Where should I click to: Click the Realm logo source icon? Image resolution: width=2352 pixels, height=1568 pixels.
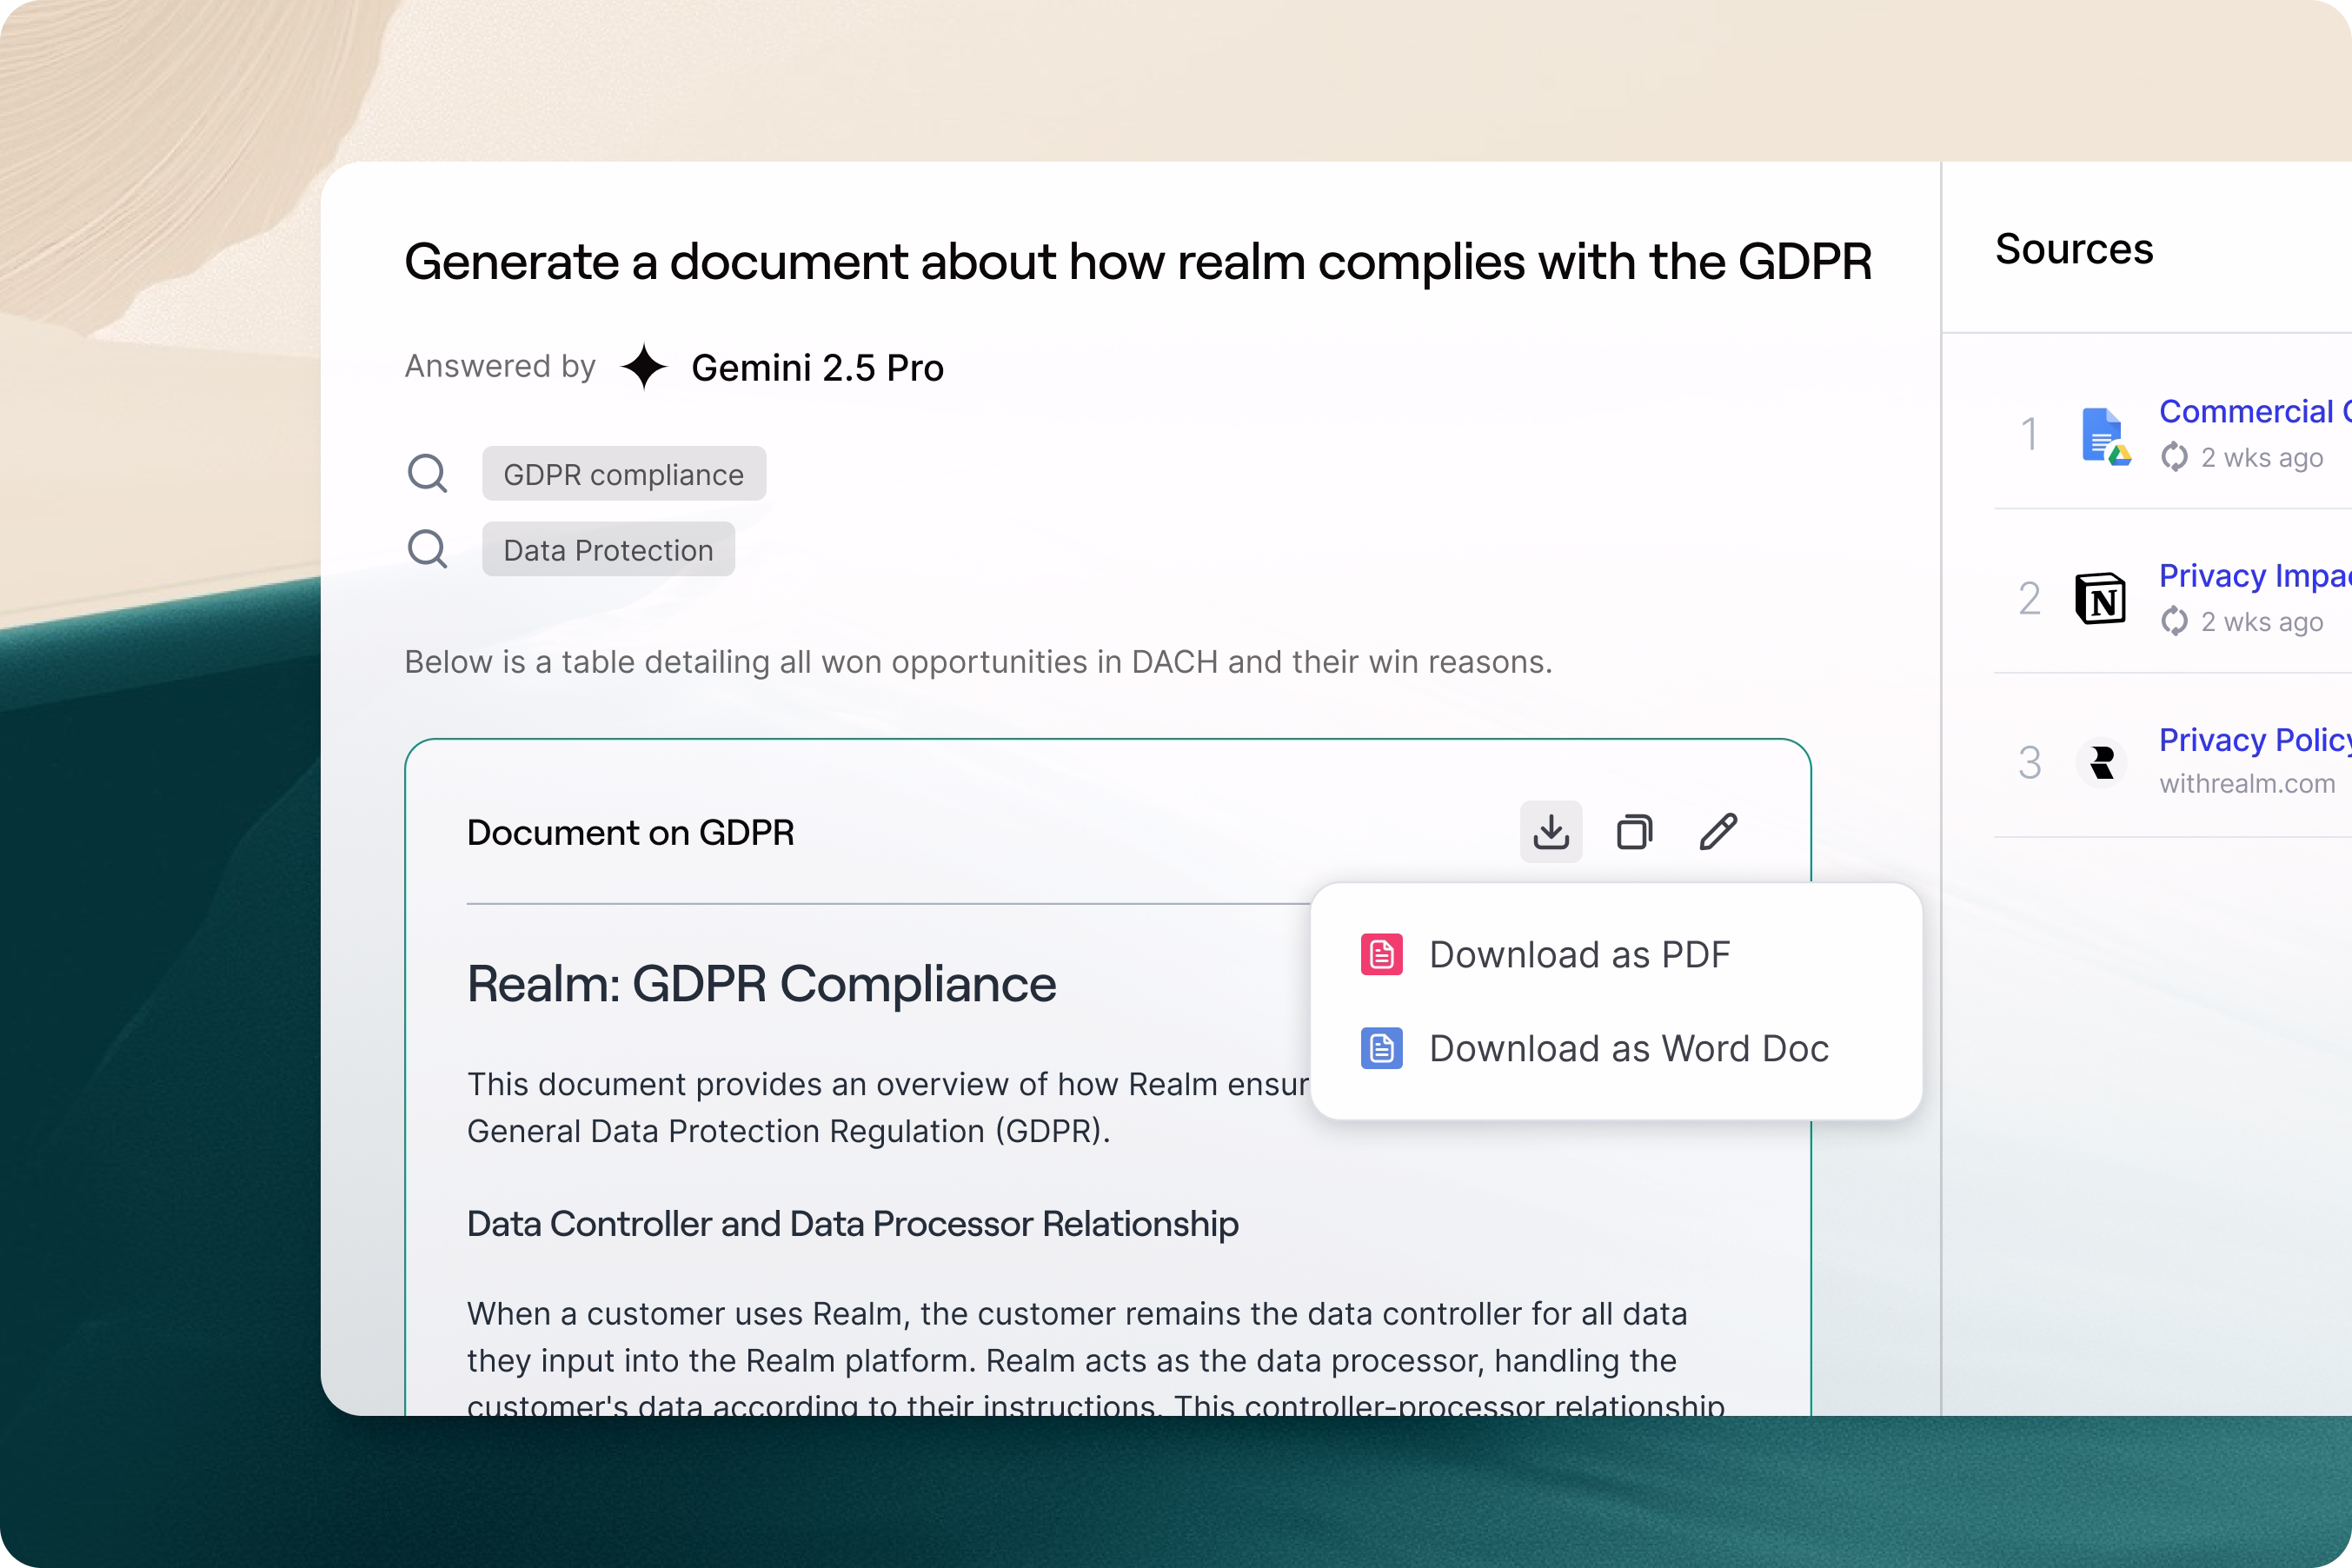(x=2101, y=763)
